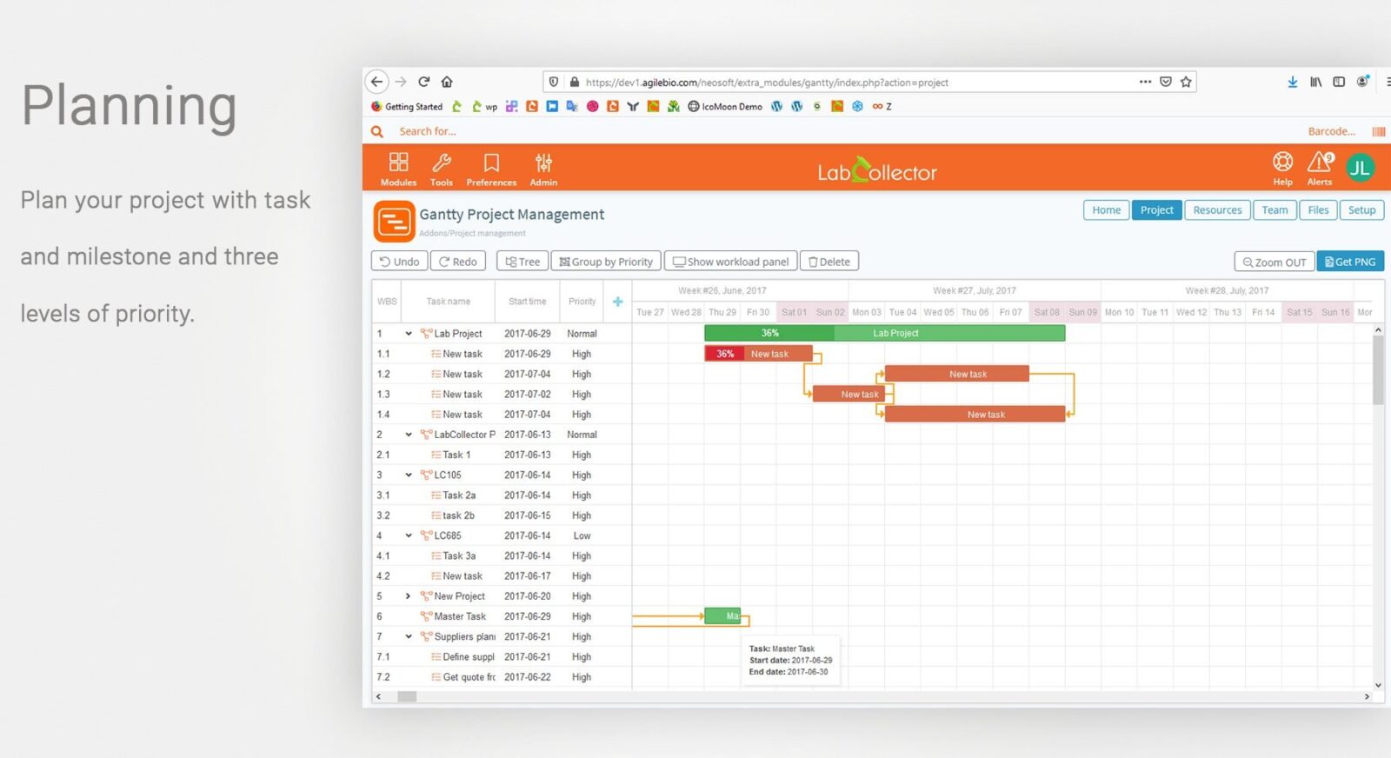Open the JL user avatar

(x=1360, y=168)
